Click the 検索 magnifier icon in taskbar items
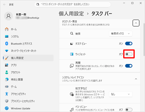Image resolution: width=145 pixels, height=112 pixels. 72,34
